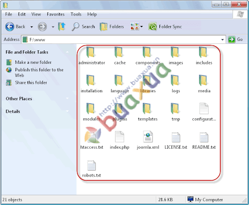Click the Share this folder link
249x205 pixels.
pos(31,83)
